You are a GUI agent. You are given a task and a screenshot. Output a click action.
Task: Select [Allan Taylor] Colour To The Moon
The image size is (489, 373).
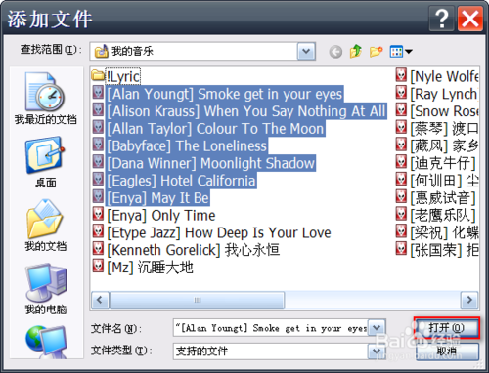point(215,128)
